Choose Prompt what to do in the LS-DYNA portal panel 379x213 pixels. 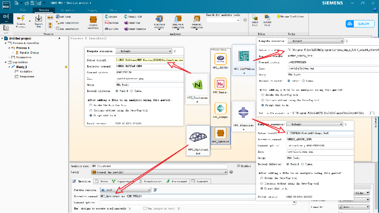(262, 105)
